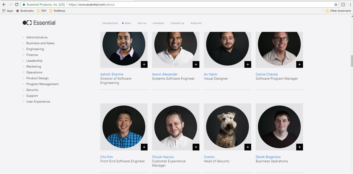Select the Marketing filter
Image resolution: width=353 pixels, height=174 pixels.
(x=31, y=67)
